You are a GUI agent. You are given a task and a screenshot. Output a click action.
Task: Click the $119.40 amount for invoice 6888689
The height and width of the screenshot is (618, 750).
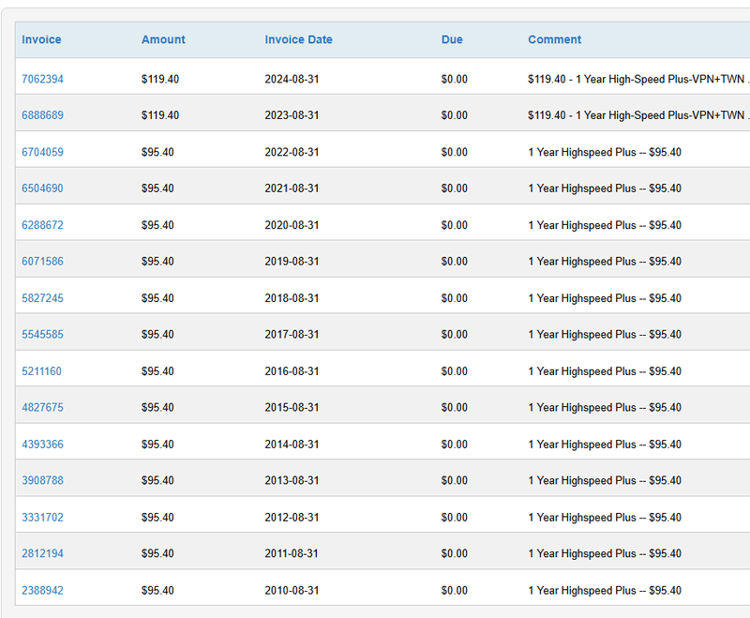160,115
